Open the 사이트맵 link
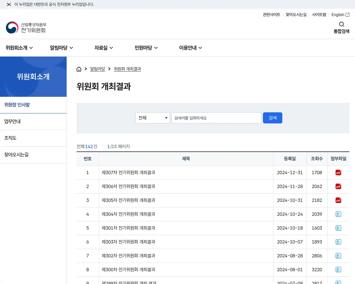The height and width of the screenshot is (284, 355). click(319, 15)
